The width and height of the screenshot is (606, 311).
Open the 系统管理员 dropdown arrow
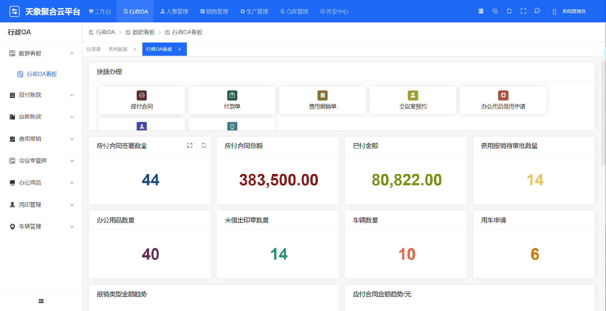(x=591, y=12)
